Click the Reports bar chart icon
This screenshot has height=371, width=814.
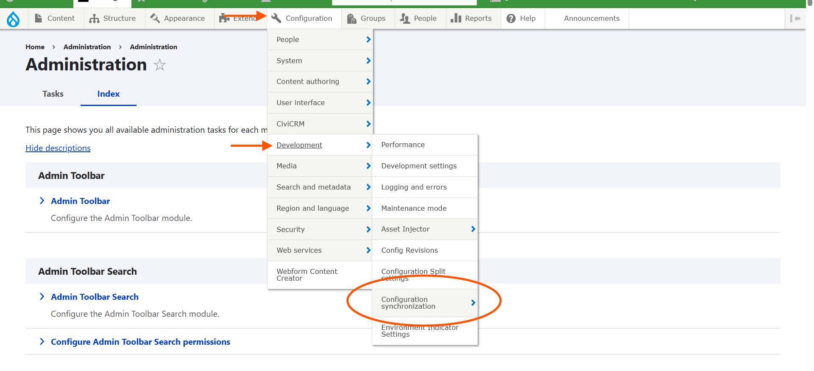pos(456,18)
